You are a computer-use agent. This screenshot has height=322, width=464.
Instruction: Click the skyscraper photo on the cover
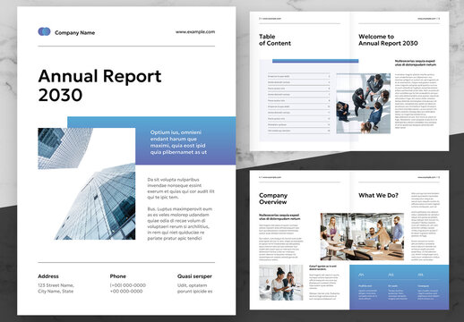pos(87,184)
